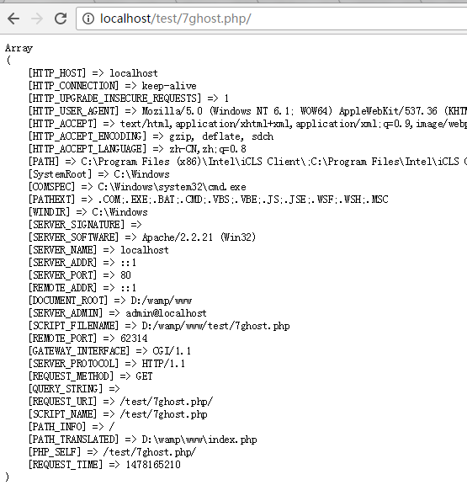Click the COMSPEC cmd.exe path
Screen dimensions: 467x501
tap(172, 187)
